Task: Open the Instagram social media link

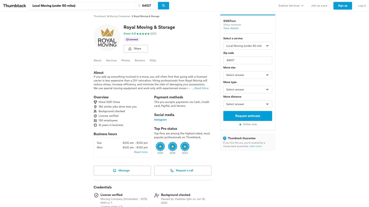Action: 160,120
